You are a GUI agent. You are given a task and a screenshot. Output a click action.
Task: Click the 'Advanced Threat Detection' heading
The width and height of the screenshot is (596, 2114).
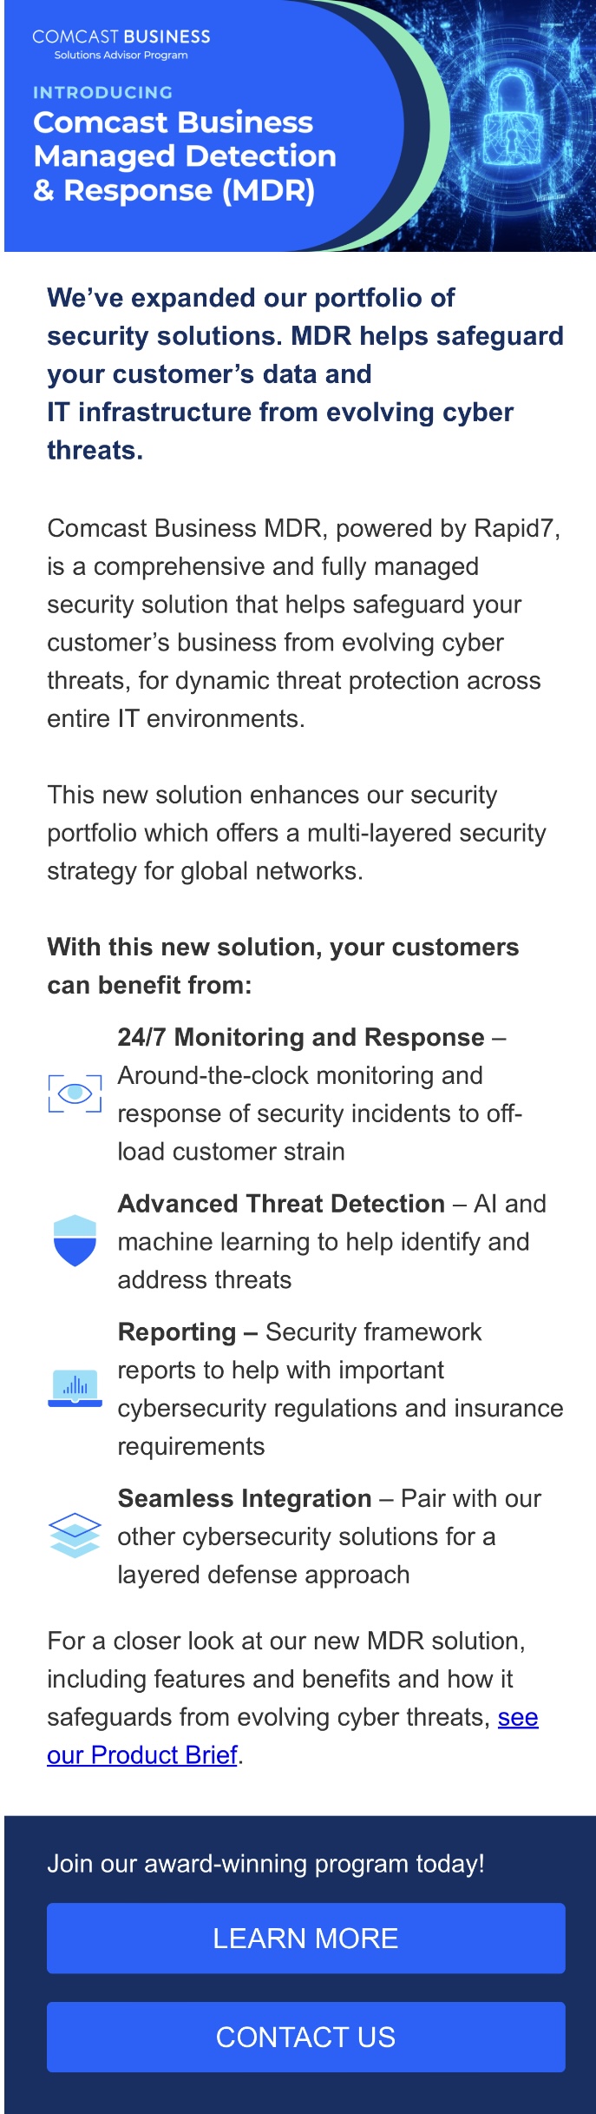click(281, 1204)
